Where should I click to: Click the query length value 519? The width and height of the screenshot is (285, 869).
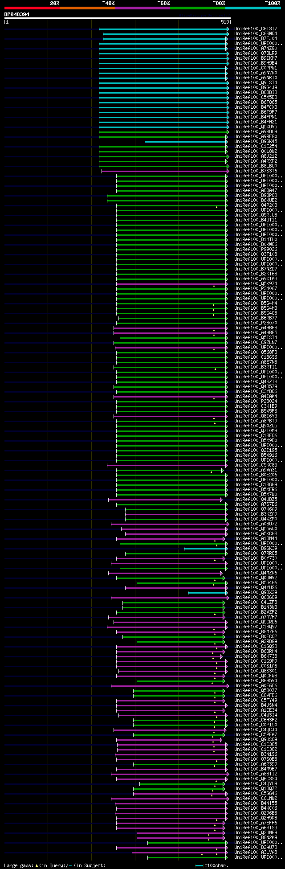225,22
